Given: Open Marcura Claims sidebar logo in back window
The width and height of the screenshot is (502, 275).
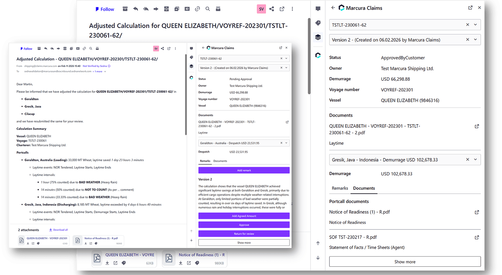Looking at the screenshot, I should tap(318, 55).
